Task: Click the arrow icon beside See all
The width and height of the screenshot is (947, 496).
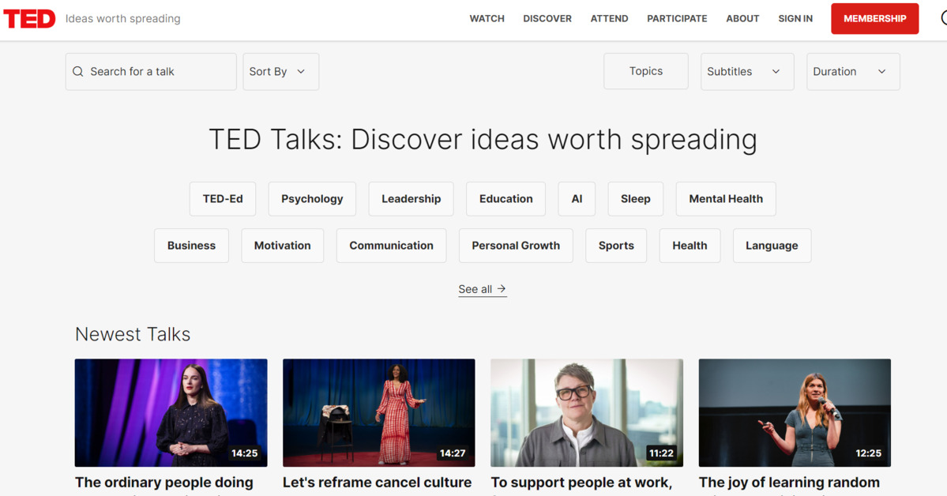Action: pyautogui.click(x=502, y=289)
